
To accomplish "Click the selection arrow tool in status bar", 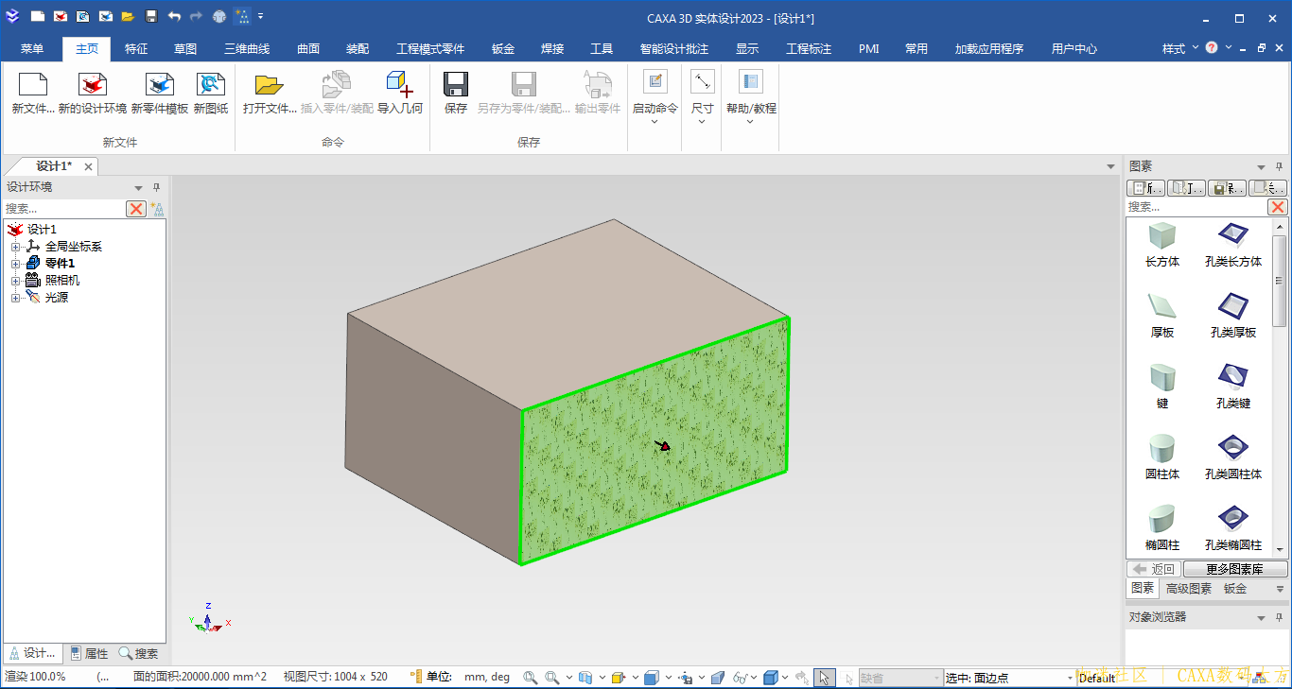I will point(824,678).
